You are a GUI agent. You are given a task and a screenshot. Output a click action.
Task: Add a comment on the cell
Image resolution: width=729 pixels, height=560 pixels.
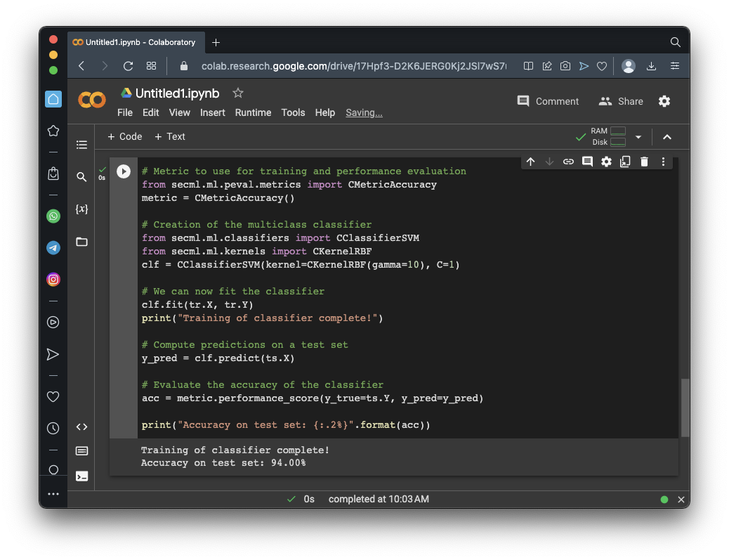tap(587, 162)
